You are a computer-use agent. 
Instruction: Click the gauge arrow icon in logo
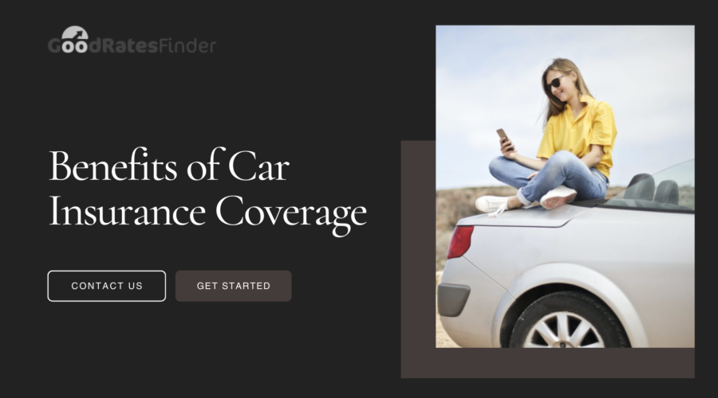(x=75, y=33)
